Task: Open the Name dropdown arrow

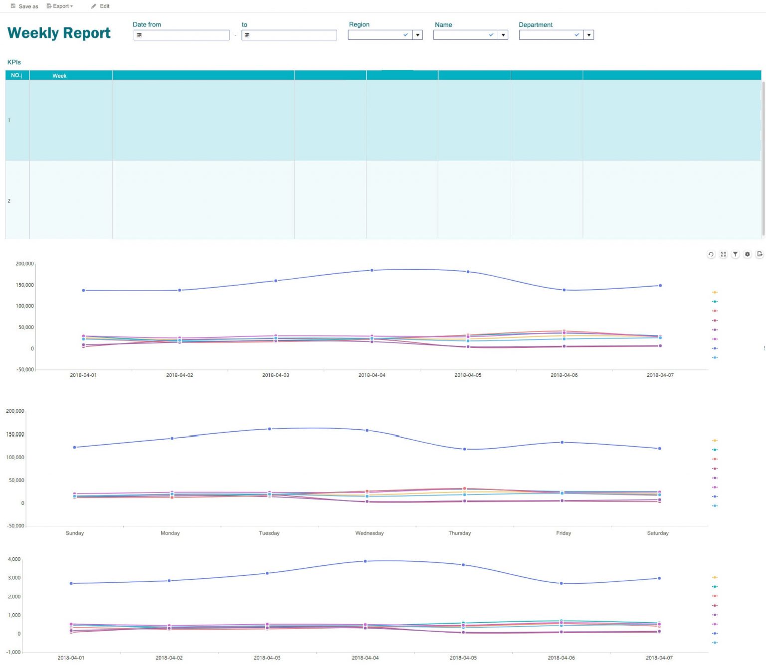Action: pos(503,35)
